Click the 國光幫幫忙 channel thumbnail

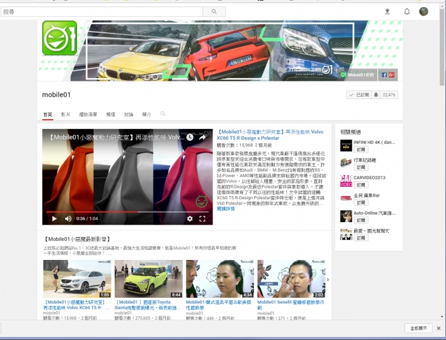click(346, 234)
